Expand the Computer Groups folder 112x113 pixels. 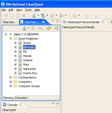[10, 86]
